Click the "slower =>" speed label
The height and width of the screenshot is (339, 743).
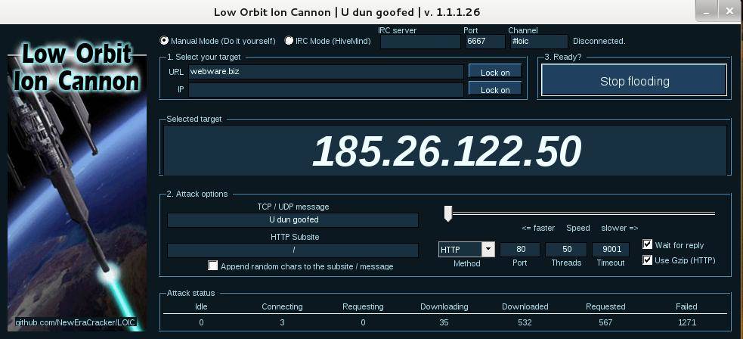point(619,228)
